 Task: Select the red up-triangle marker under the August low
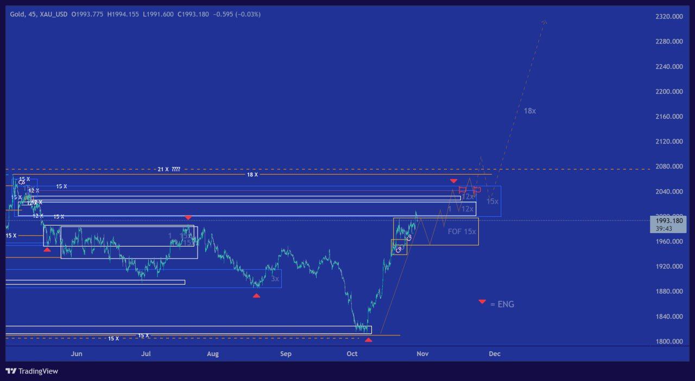(256, 295)
